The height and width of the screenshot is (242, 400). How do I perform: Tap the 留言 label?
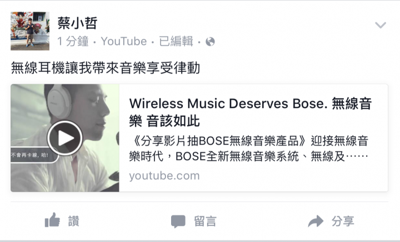coord(206,221)
